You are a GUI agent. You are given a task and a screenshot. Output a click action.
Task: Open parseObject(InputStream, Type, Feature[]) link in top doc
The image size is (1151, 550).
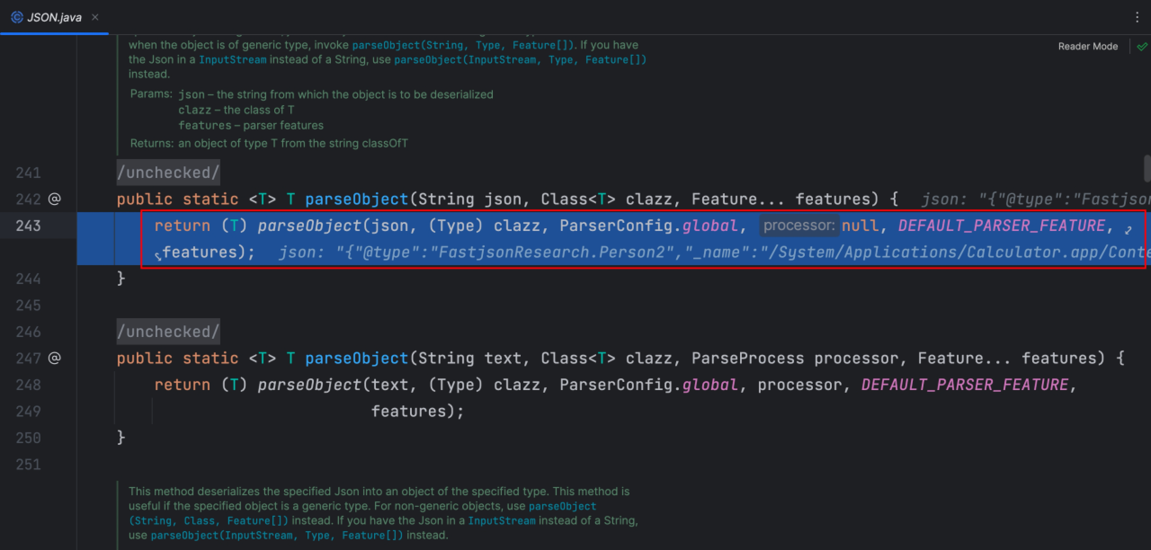coord(520,60)
